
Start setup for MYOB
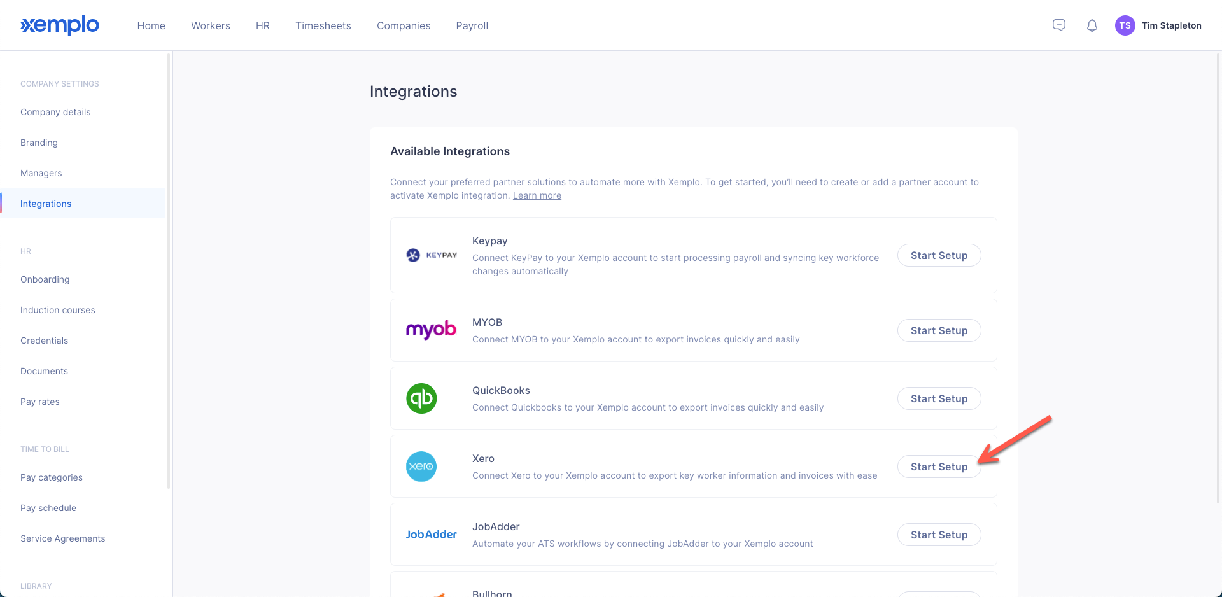[939, 330]
